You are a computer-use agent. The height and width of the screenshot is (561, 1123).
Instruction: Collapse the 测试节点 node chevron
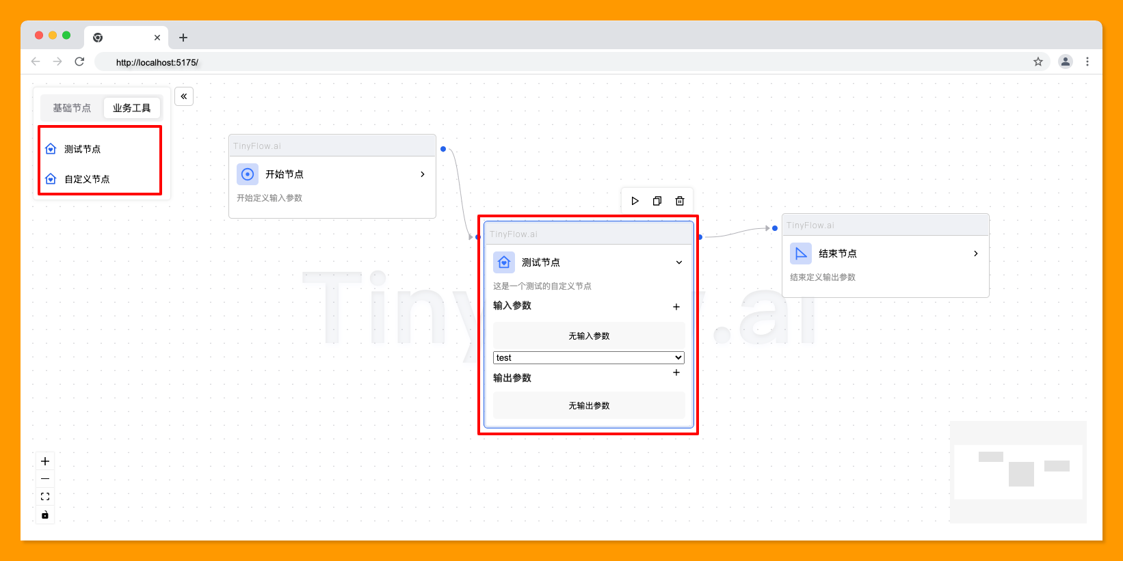[x=679, y=262]
